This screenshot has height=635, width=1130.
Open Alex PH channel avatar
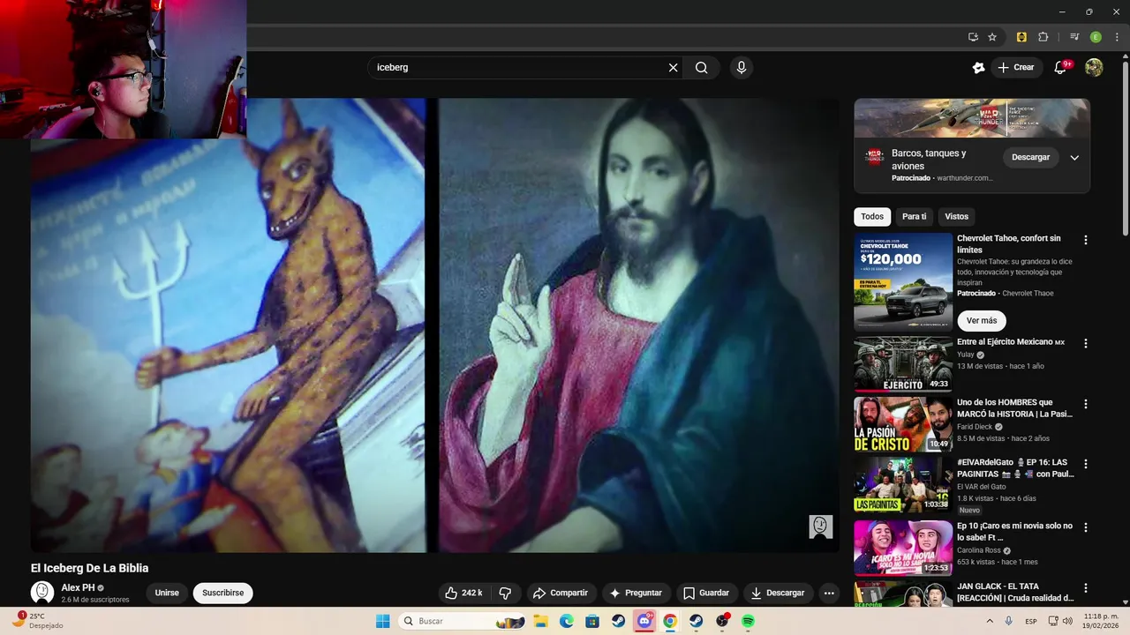pos(42,593)
